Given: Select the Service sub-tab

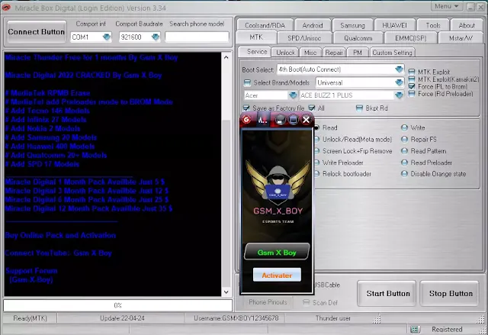Looking at the screenshot, I should pyautogui.click(x=257, y=52).
